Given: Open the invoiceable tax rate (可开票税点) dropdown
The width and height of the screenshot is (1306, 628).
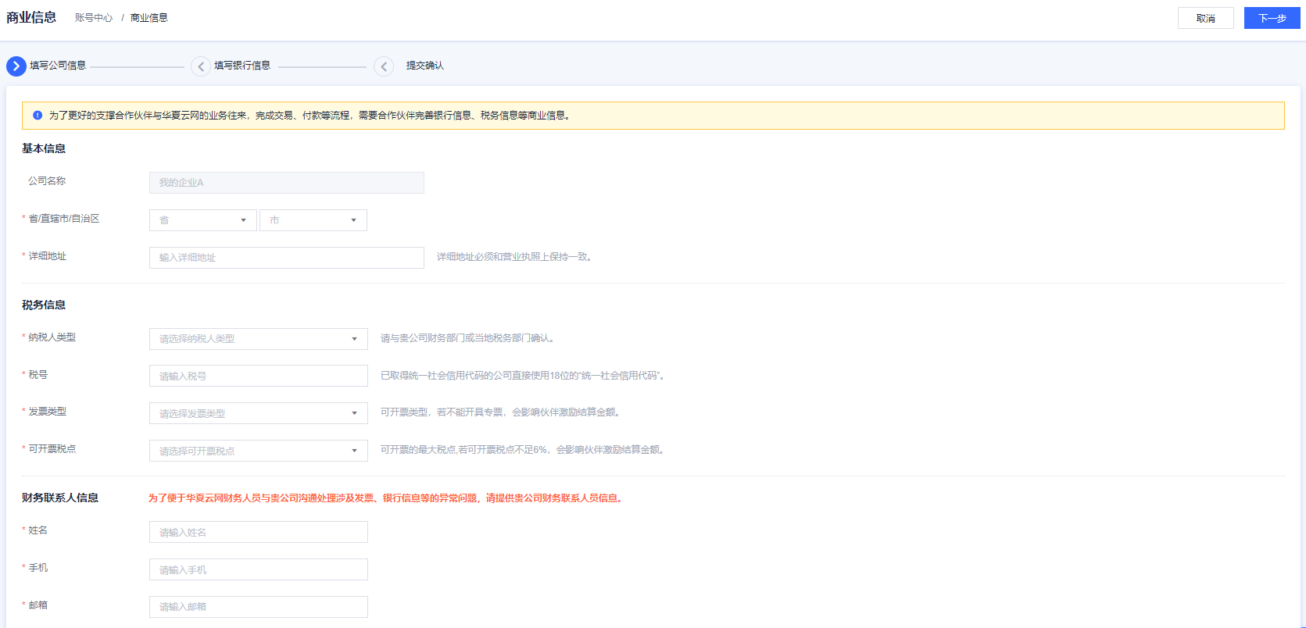Looking at the screenshot, I should pos(258,451).
